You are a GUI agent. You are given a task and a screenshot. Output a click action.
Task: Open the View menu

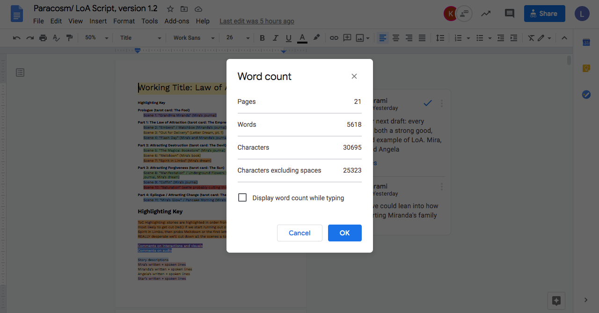point(75,21)
